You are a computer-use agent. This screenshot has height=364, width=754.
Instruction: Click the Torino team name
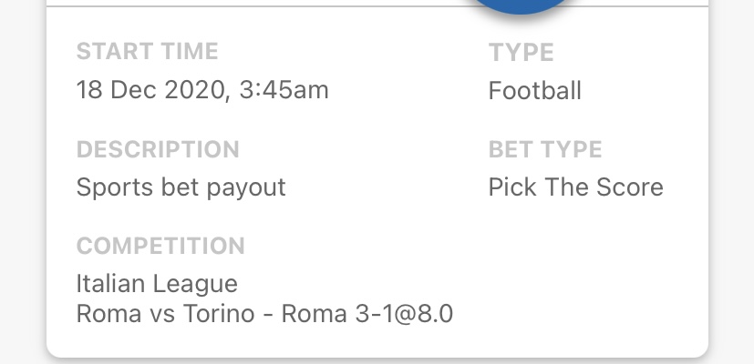218,314
